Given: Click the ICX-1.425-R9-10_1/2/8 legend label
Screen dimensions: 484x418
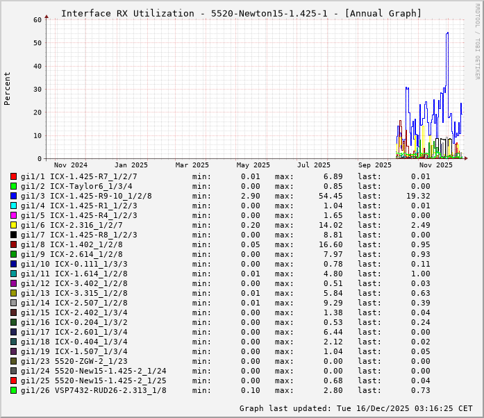Looking at the screenshot, I should (x=101, y=196).
